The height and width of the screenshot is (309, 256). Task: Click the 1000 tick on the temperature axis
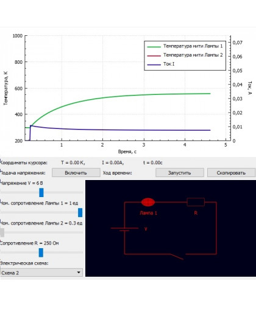pos(18,36)
